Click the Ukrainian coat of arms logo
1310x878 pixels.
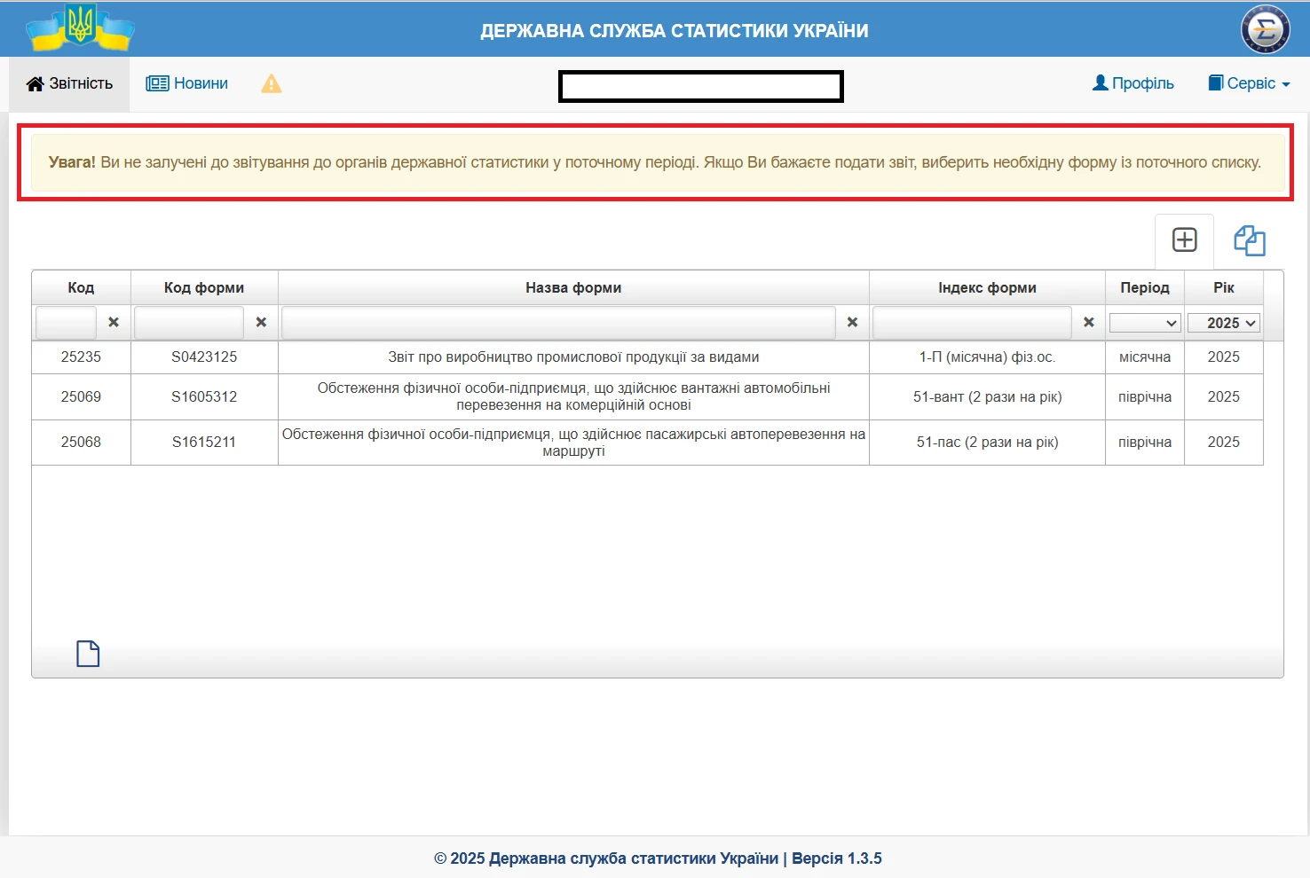pos(81,27)
